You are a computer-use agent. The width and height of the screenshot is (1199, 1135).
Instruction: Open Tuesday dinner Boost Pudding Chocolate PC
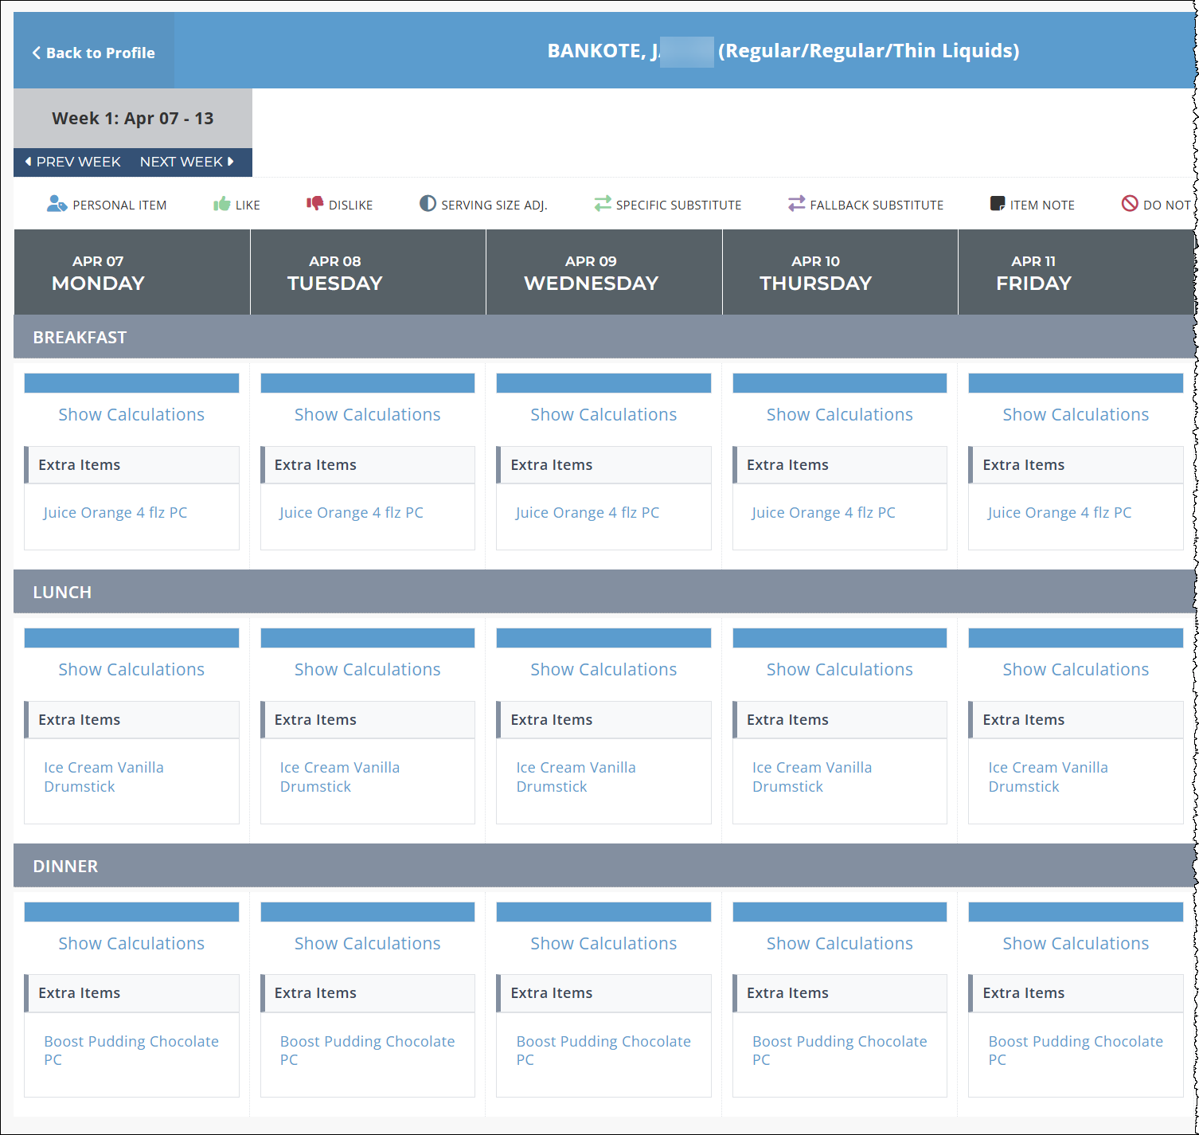367,1051
